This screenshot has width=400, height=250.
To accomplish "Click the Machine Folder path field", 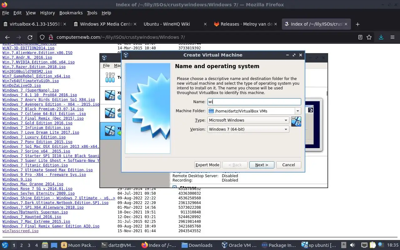I will 251,111.
